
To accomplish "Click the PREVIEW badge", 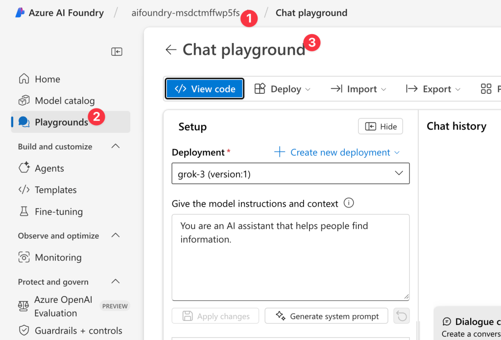I will pos(115,306).
